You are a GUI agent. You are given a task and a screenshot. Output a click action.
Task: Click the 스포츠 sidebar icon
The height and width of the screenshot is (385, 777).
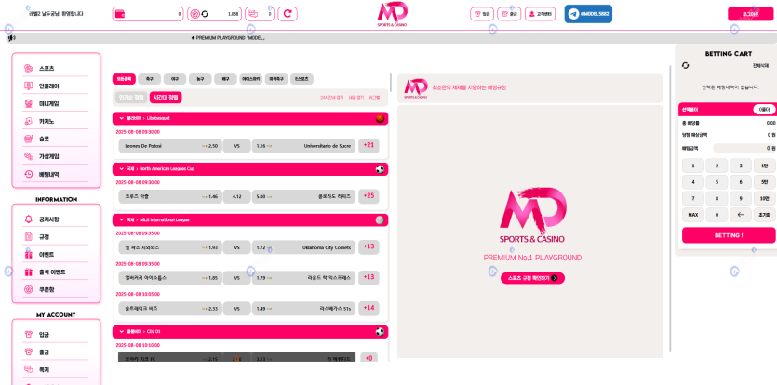click(29, 69)
